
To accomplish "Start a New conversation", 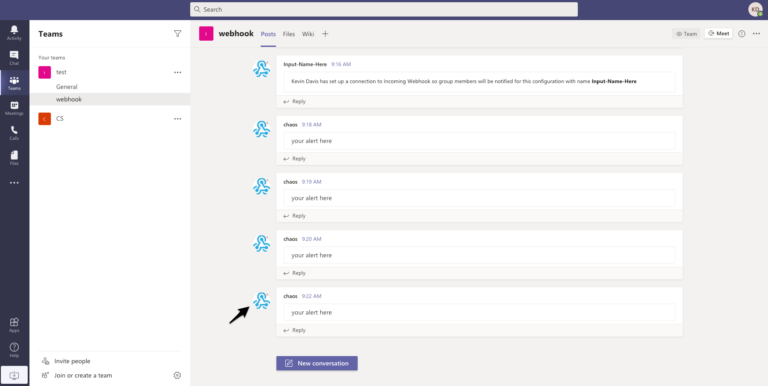I will pos(317,363).
